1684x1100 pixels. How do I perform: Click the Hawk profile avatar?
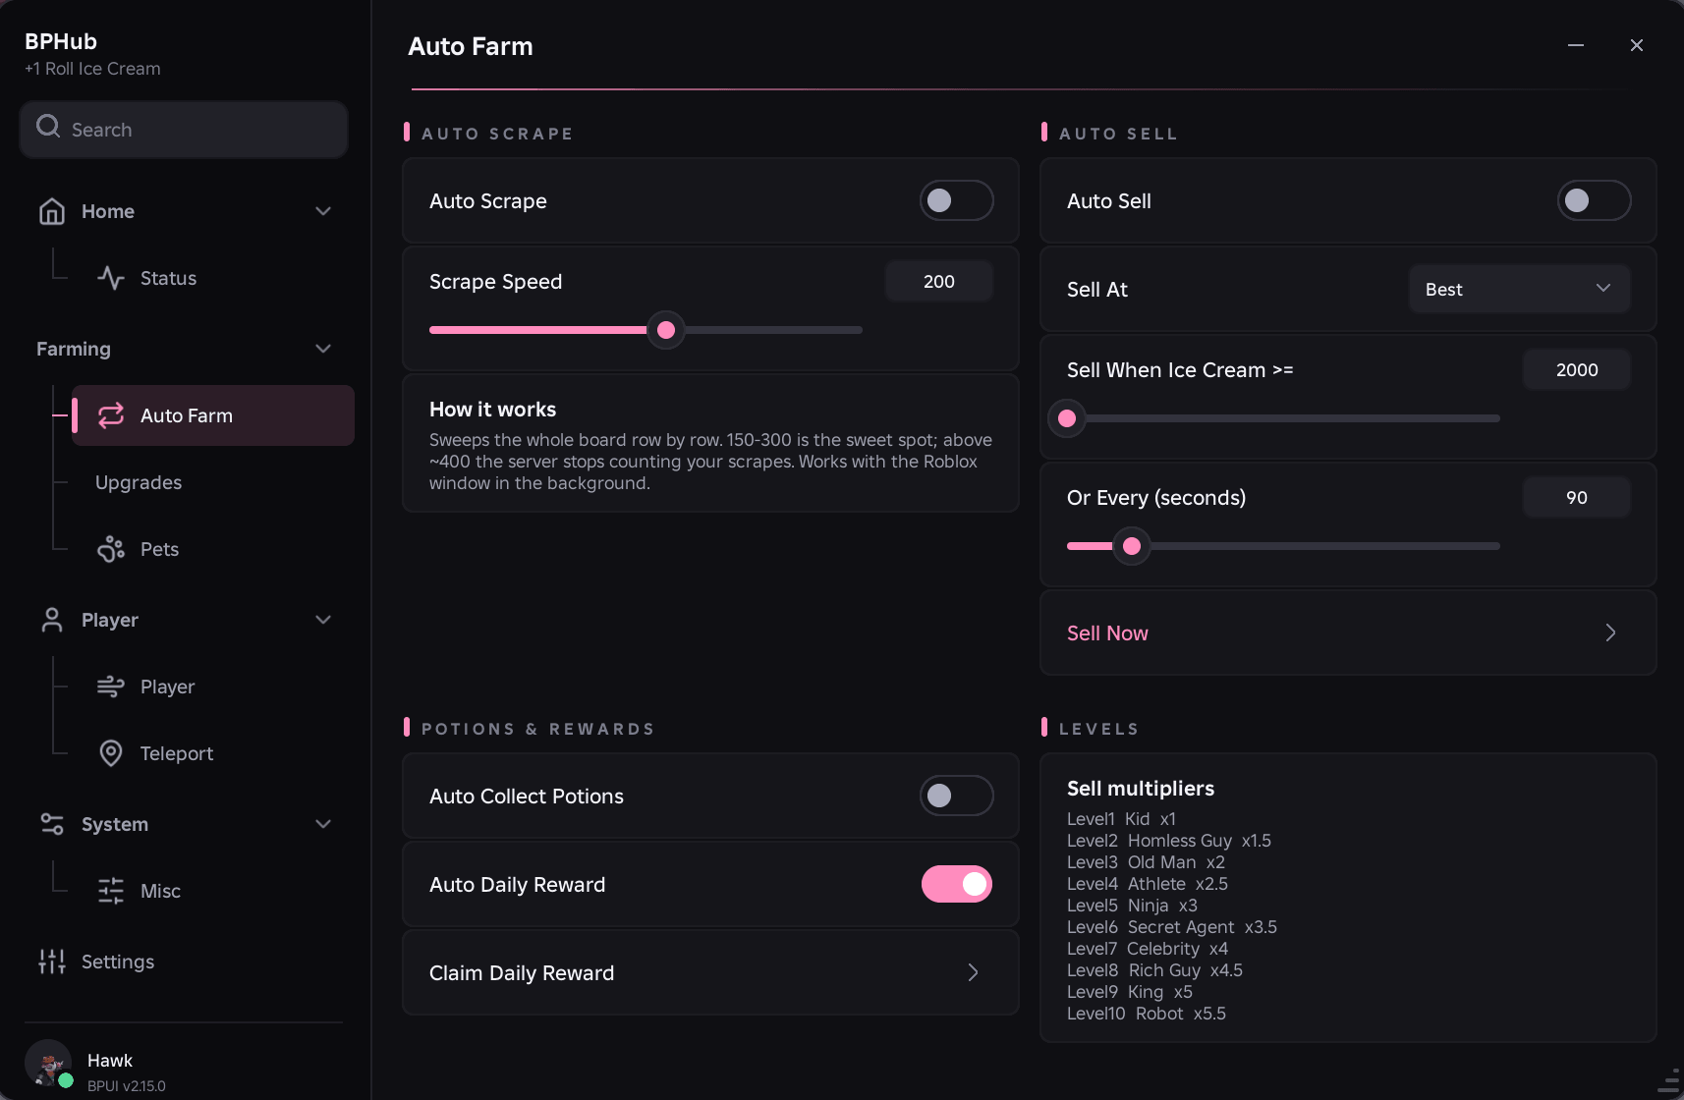click(x=48, y=1064)
